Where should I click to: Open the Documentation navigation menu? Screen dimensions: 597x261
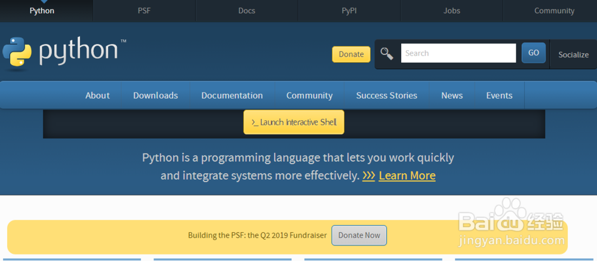coord(232,95)
